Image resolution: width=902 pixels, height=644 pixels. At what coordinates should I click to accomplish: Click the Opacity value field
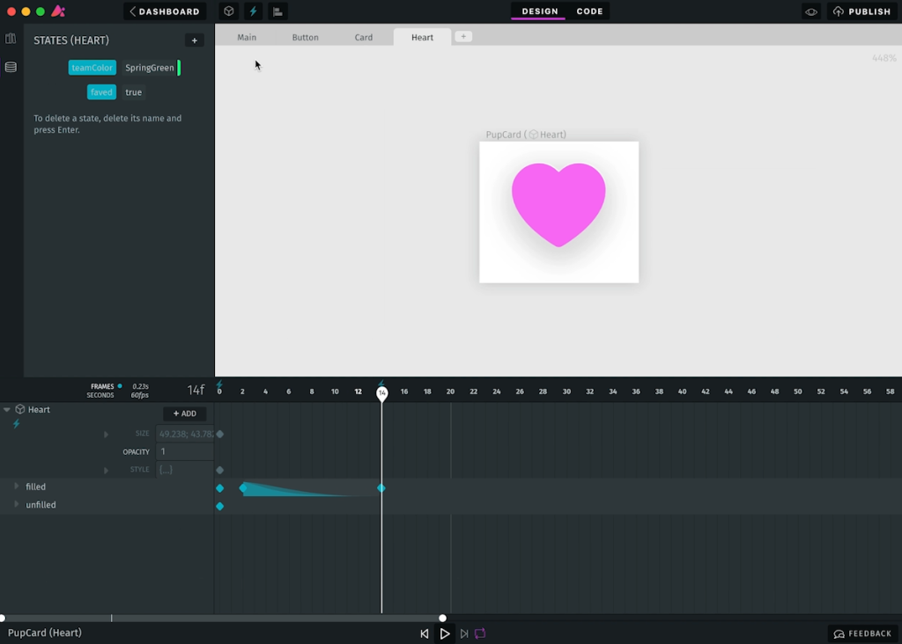pos(184,452)
